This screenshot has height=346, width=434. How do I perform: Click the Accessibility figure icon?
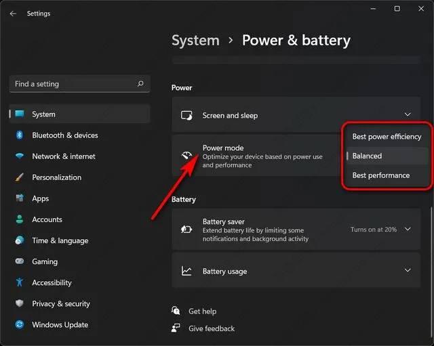pyautogui.click(x=19, y=282)
